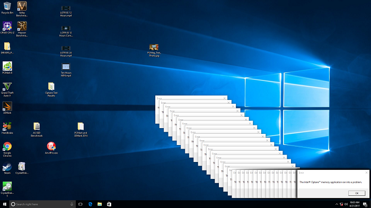Select the PCMag_Test_Photo.jpg file
371x208 pixels.
click(x=154, y=50)
